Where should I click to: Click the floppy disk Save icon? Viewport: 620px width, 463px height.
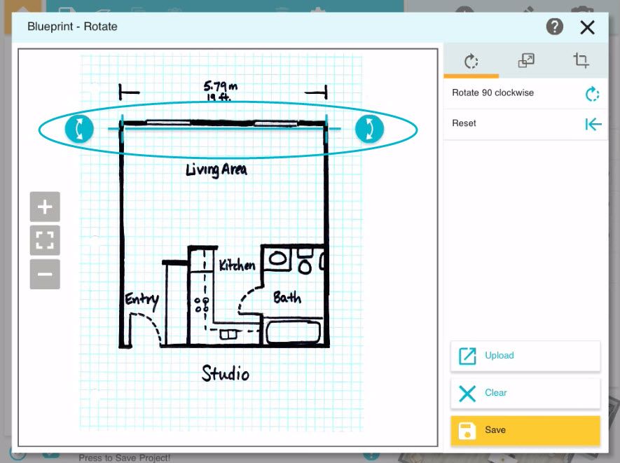[467, 431]
